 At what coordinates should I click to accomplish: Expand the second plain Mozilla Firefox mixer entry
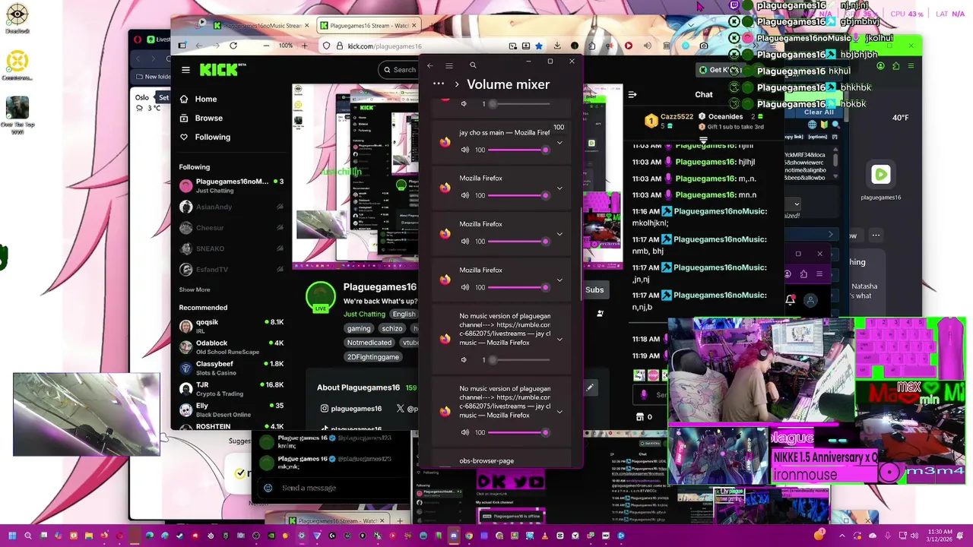559,233
